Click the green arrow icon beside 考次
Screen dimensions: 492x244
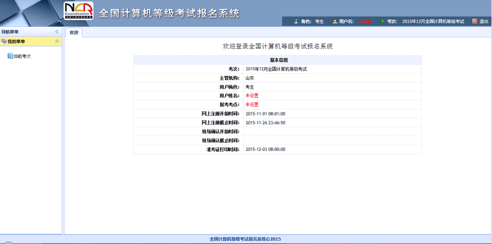click(383, 22)
